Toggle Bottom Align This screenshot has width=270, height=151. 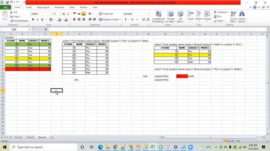[x=84, y=14]
